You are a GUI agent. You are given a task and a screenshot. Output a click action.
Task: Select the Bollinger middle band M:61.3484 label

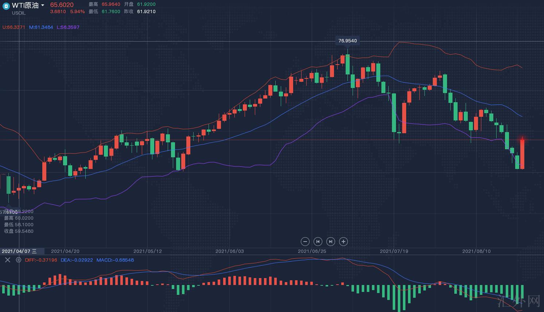coord(41,27)
